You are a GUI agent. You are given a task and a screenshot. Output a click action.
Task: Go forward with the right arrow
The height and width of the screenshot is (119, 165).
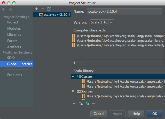[10, 10]
